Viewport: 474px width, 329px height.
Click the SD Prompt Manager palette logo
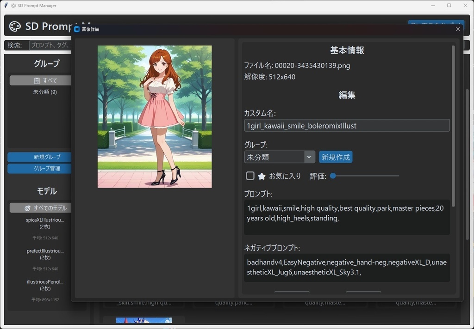(15, 26)
